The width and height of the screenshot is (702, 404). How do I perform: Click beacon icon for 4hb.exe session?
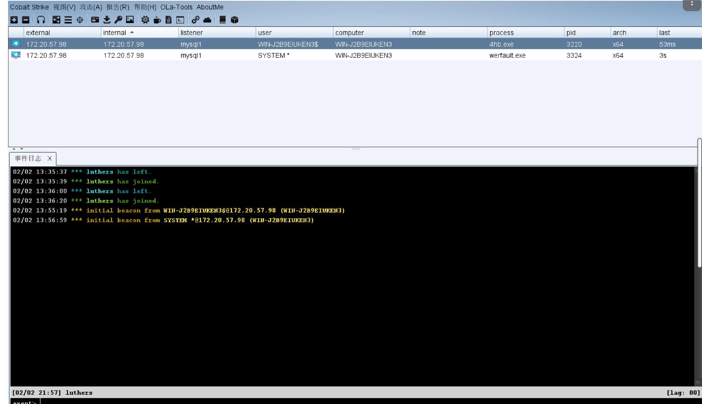tap(16, 44)
